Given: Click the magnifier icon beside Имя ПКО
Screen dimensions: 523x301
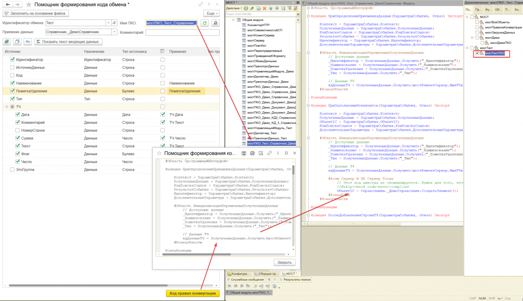Looking at the screenshot, I should click(x=215, y=23).
